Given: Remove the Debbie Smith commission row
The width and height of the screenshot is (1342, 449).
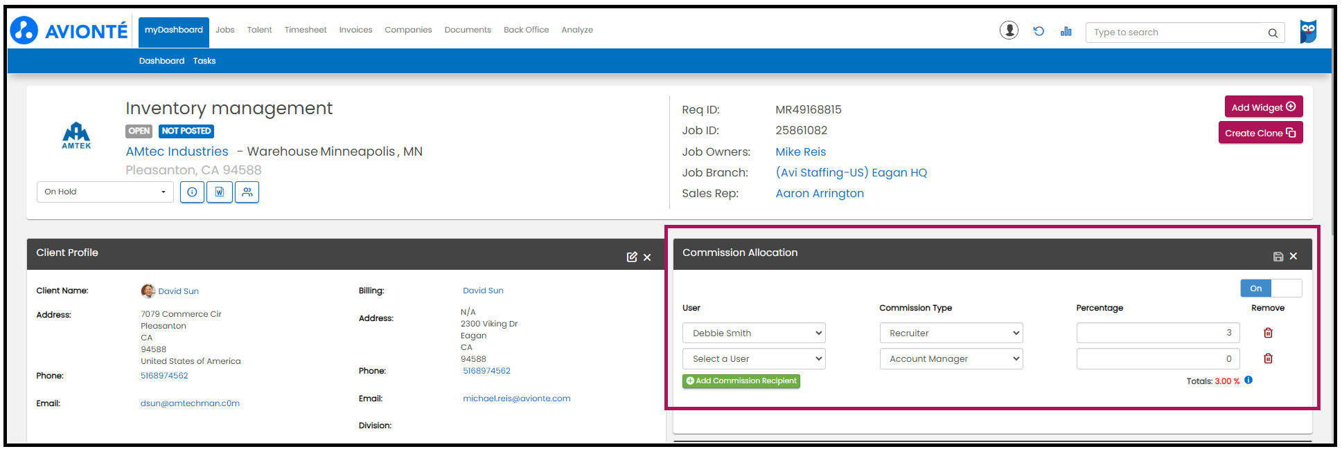Looking at the screenshot, I should click(1268, 333).
